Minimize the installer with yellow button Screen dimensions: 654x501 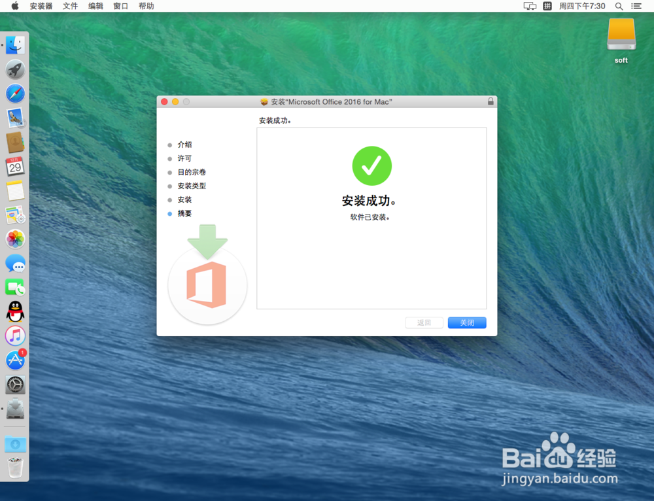pos(175,101)
